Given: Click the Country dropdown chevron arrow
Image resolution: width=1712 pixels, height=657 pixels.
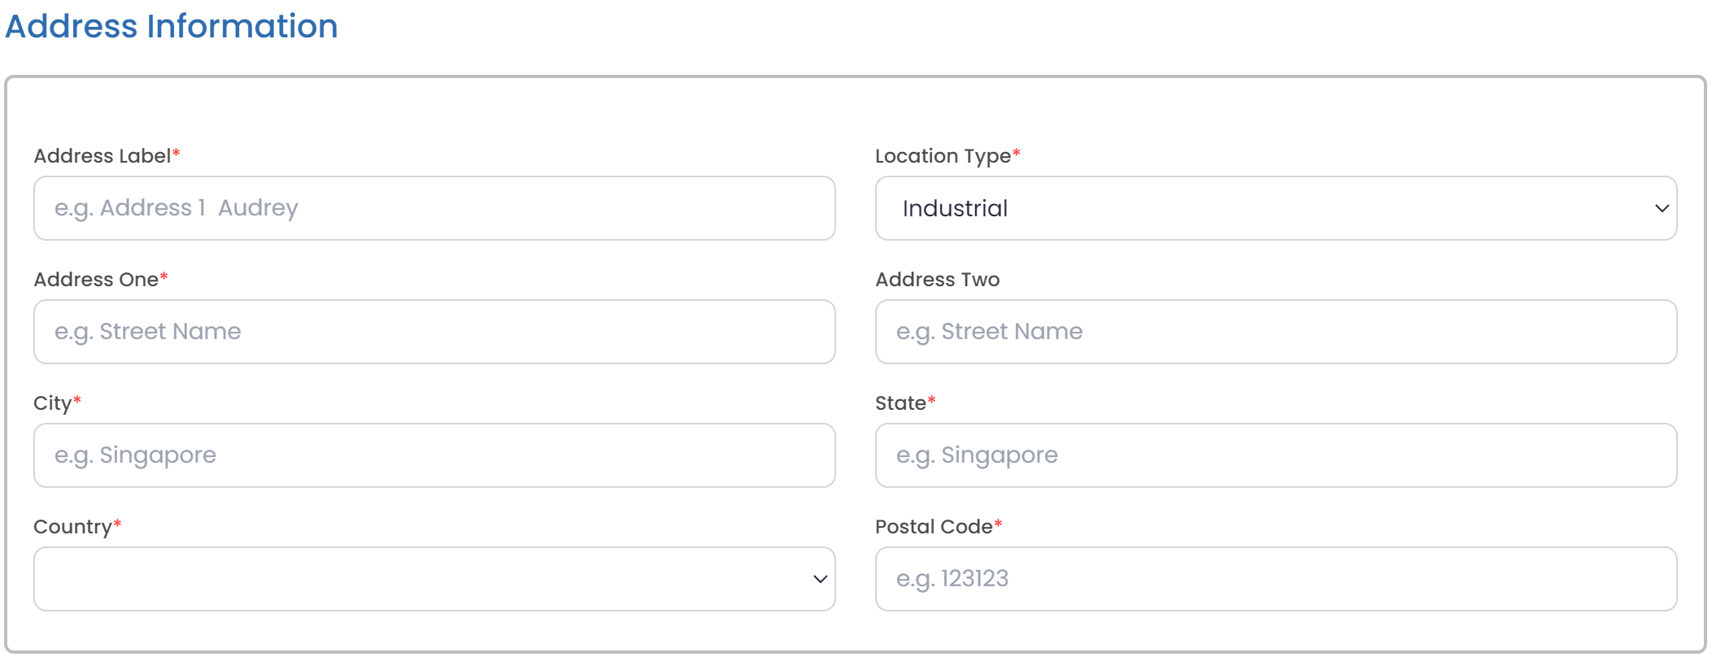Looking at the screenshot, I should click(820, 579).
